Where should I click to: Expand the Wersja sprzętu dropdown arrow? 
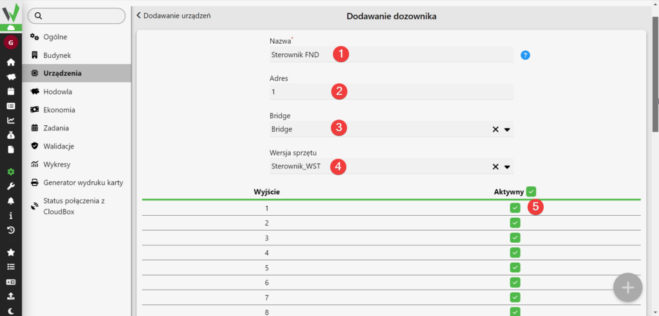[507, 167]
